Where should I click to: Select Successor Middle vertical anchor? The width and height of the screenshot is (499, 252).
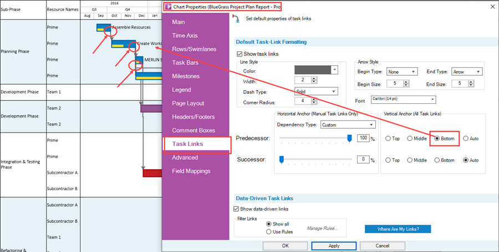(410, 160)
